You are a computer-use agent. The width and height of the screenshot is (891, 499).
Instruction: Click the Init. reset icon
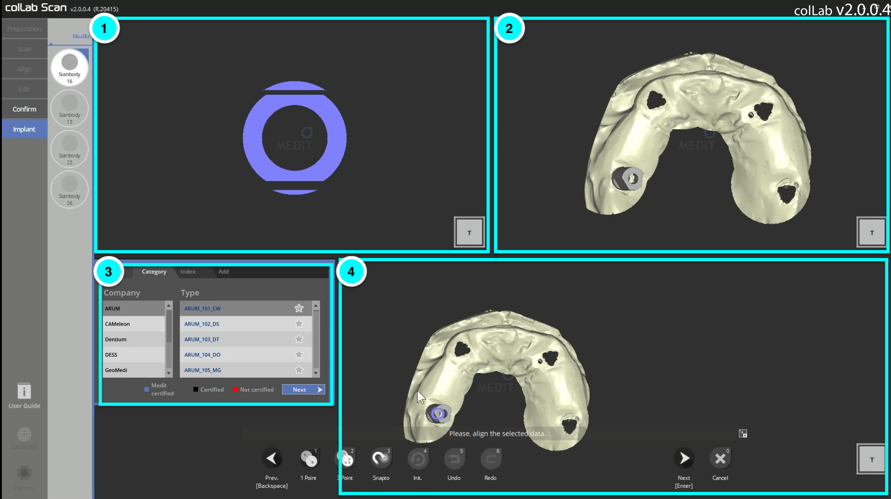point(418,459)
